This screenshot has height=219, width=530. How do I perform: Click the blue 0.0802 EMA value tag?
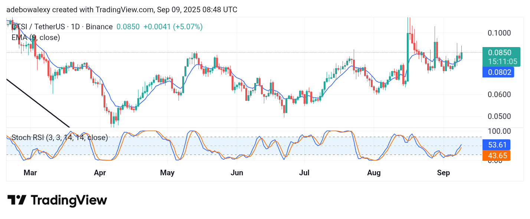tap(498, 72)
